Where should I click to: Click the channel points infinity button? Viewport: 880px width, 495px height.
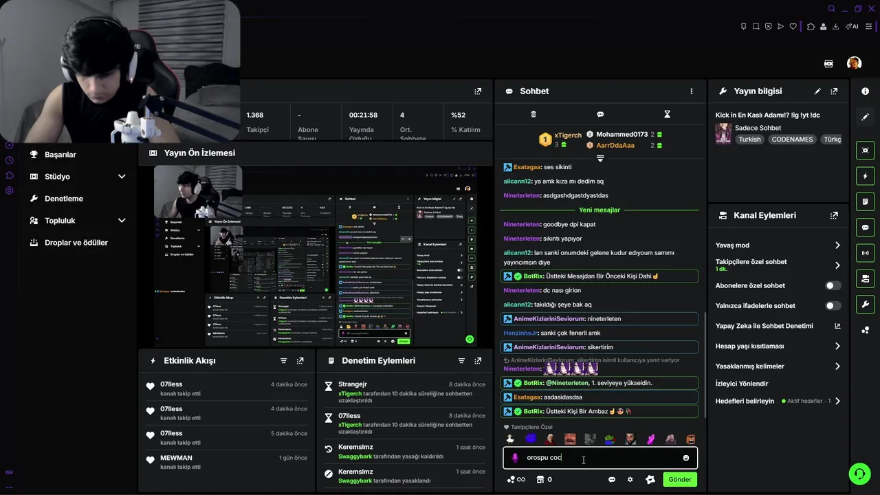point(516,480)
